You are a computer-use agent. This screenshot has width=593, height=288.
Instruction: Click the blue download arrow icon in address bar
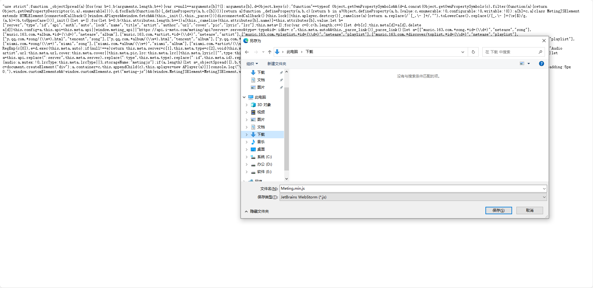tap(277, 52)
